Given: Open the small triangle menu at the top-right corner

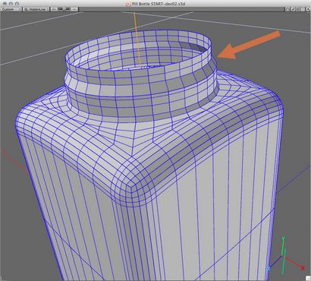Looking at the screenshot, I should [308, 9].
